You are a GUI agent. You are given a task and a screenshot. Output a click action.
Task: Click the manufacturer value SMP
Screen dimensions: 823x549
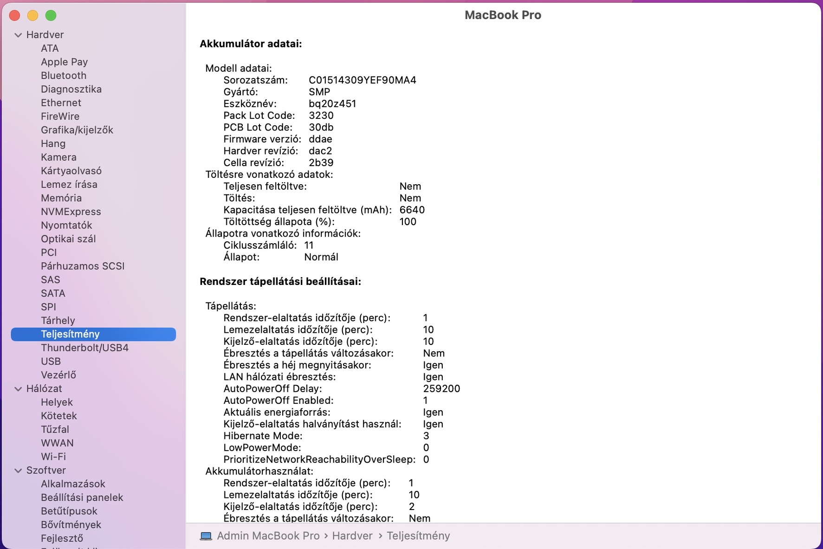[319, 92]
